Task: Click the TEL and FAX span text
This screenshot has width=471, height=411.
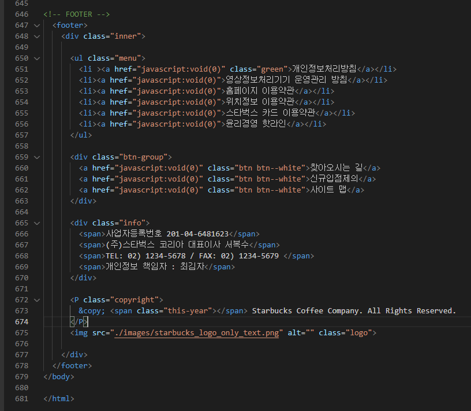Action: pos(192,256)
